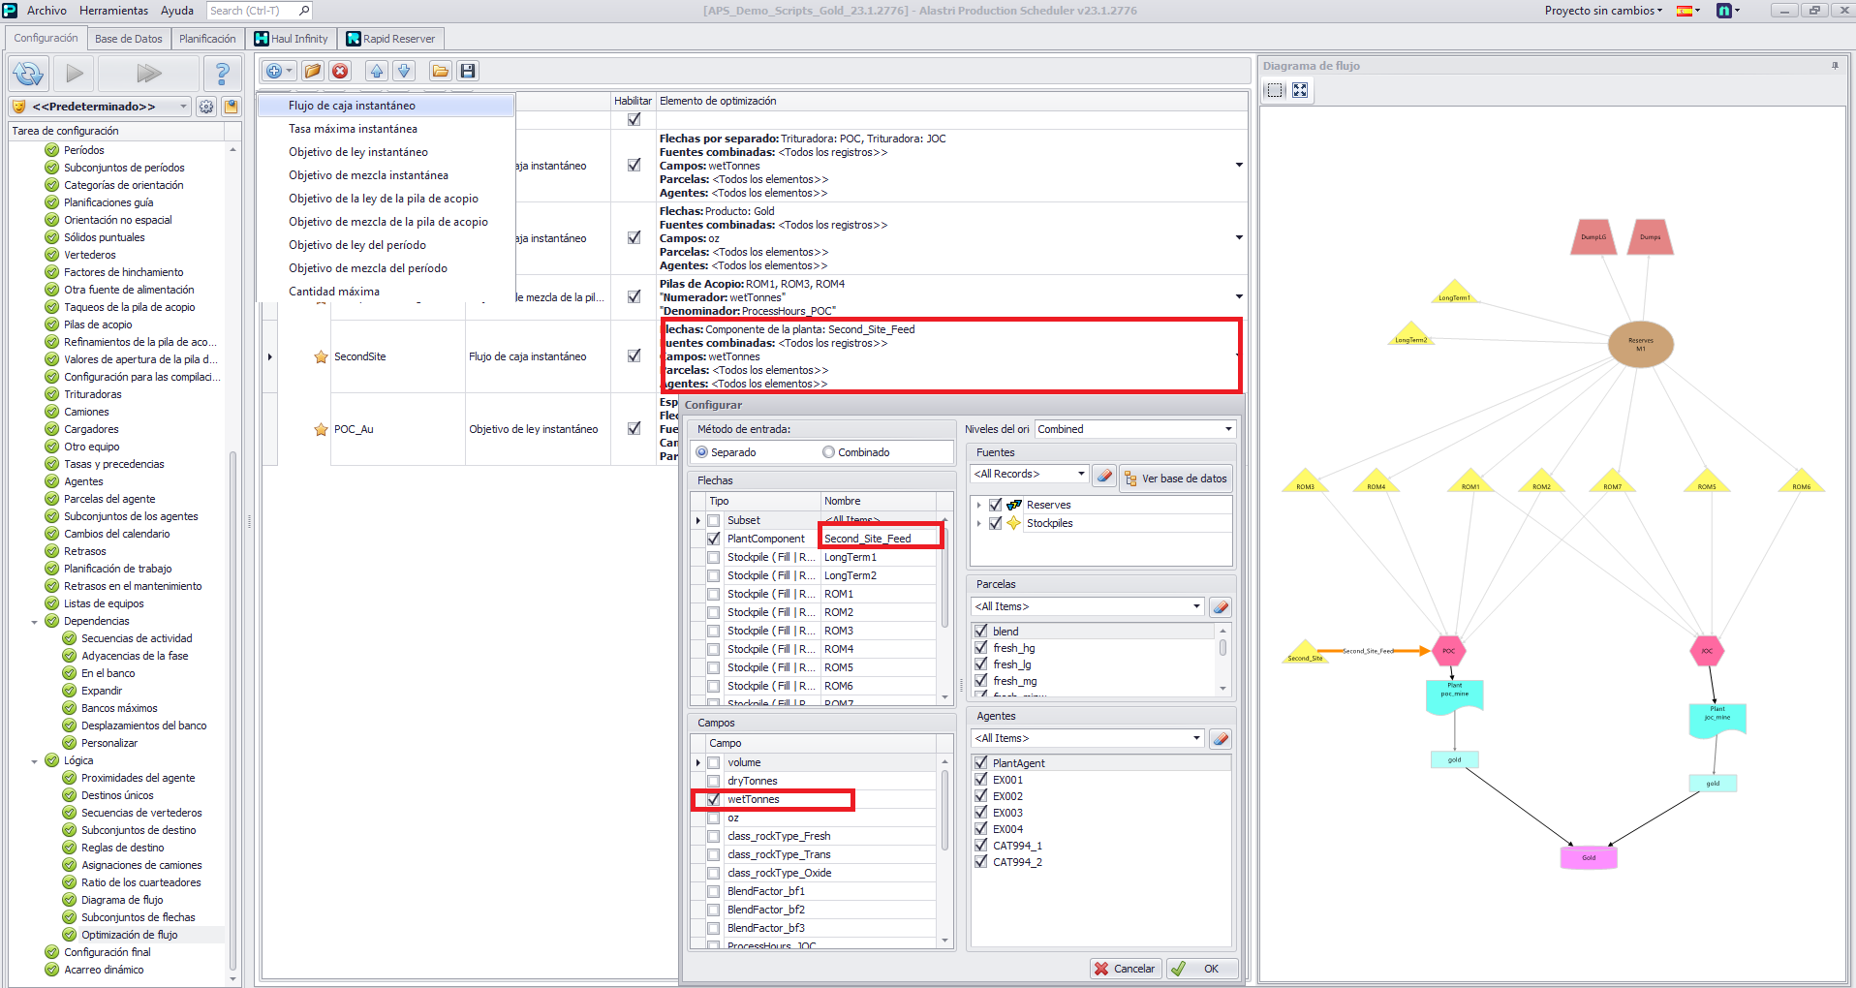Click the blue question mark help icon
This screenshot has width=1856, height=988.
tap(222, 74)
